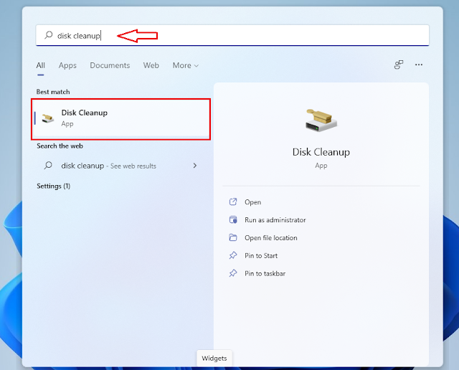Click the search magnifier icon in search box
Screen dimensions: 459x370
point(49,35)
